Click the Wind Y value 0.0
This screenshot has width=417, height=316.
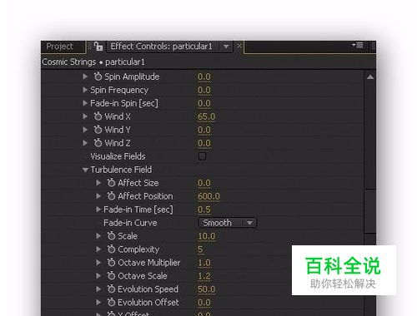point(204,130)
